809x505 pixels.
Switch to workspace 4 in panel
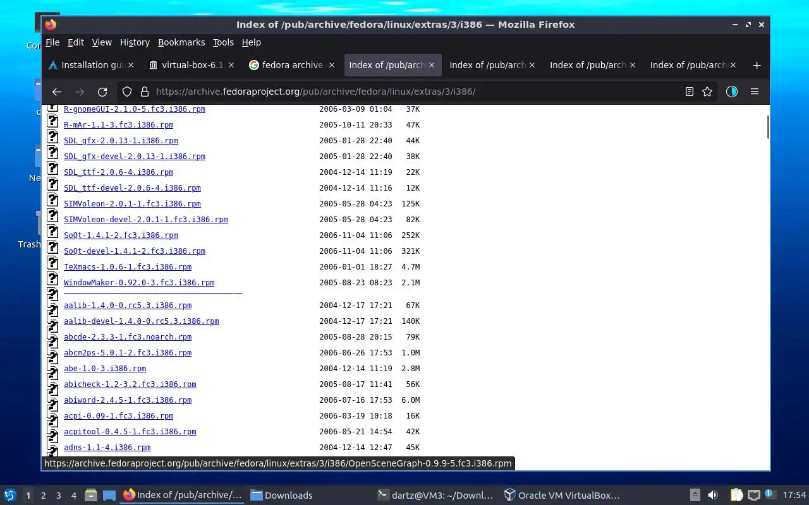pyautogui.click(x=73, y=496)
